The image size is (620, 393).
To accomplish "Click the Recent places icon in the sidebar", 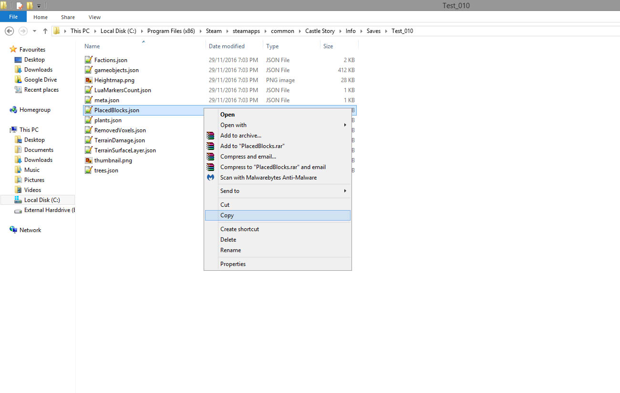I will 18,90.
